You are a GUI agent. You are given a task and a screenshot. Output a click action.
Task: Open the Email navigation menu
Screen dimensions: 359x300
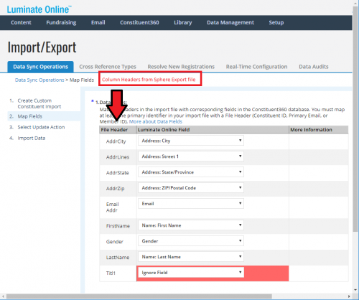point(98,22)
